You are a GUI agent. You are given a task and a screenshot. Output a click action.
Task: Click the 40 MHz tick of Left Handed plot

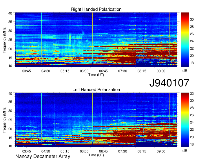(x=10, y=94)
